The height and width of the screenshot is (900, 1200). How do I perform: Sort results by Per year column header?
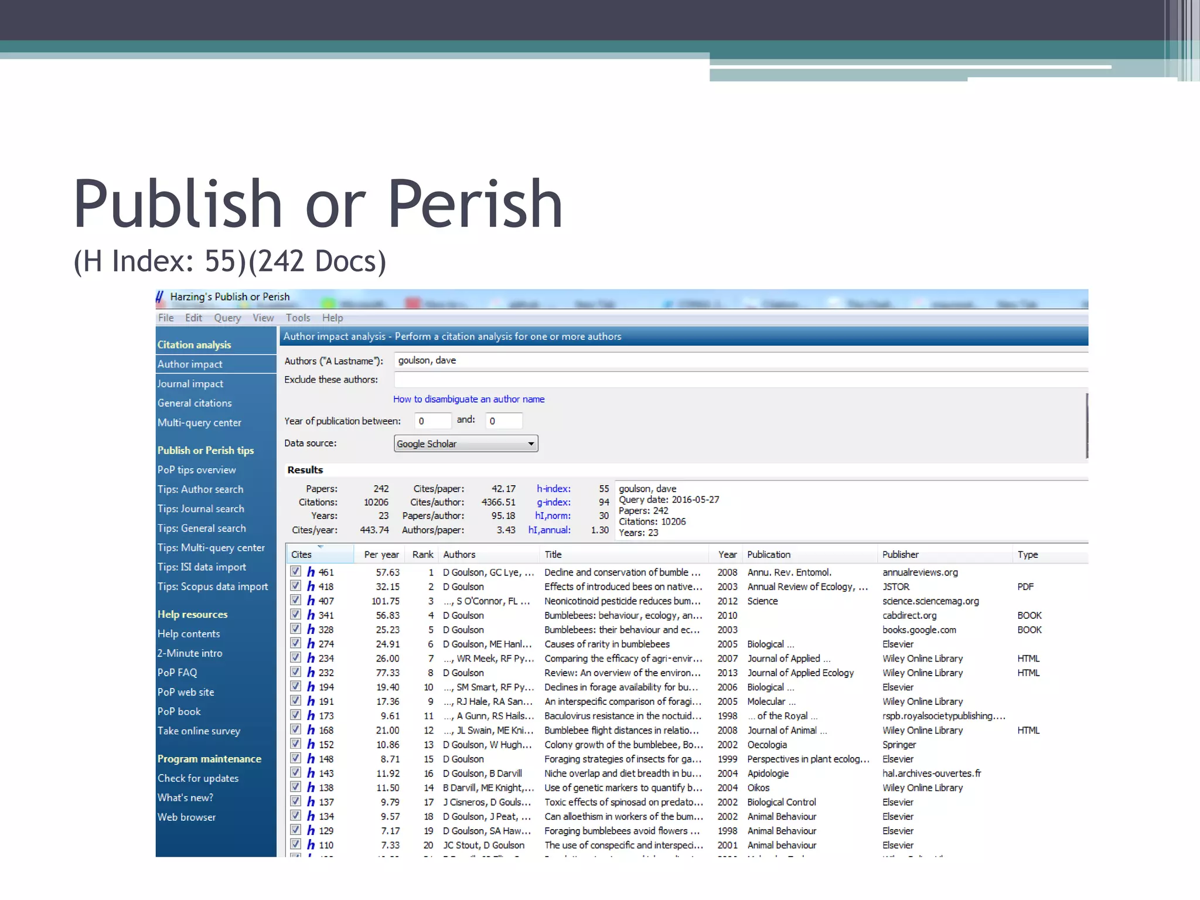tap(380, 554)
